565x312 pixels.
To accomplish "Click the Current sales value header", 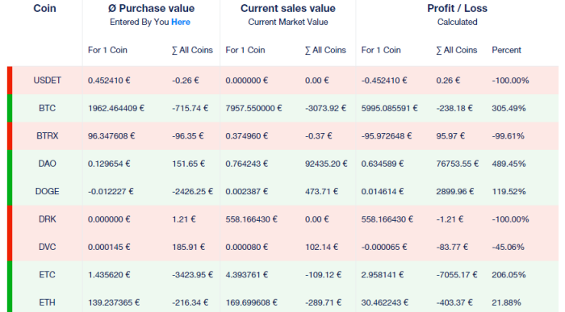I will [x=288, y=8].
